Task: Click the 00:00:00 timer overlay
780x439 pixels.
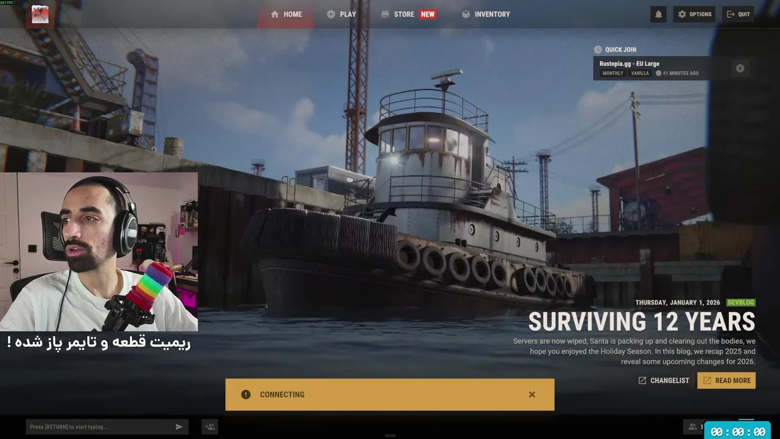Action: [737, 431]
